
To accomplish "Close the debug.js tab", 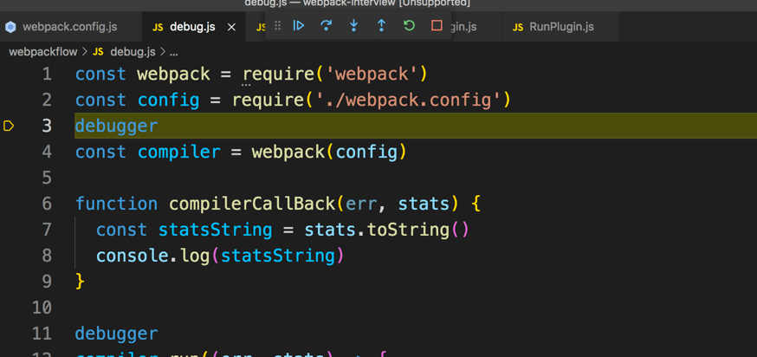I will point(231,27).
